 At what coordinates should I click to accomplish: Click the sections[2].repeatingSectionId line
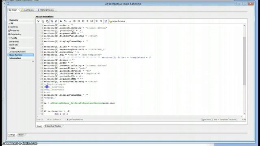click(75, 49)
